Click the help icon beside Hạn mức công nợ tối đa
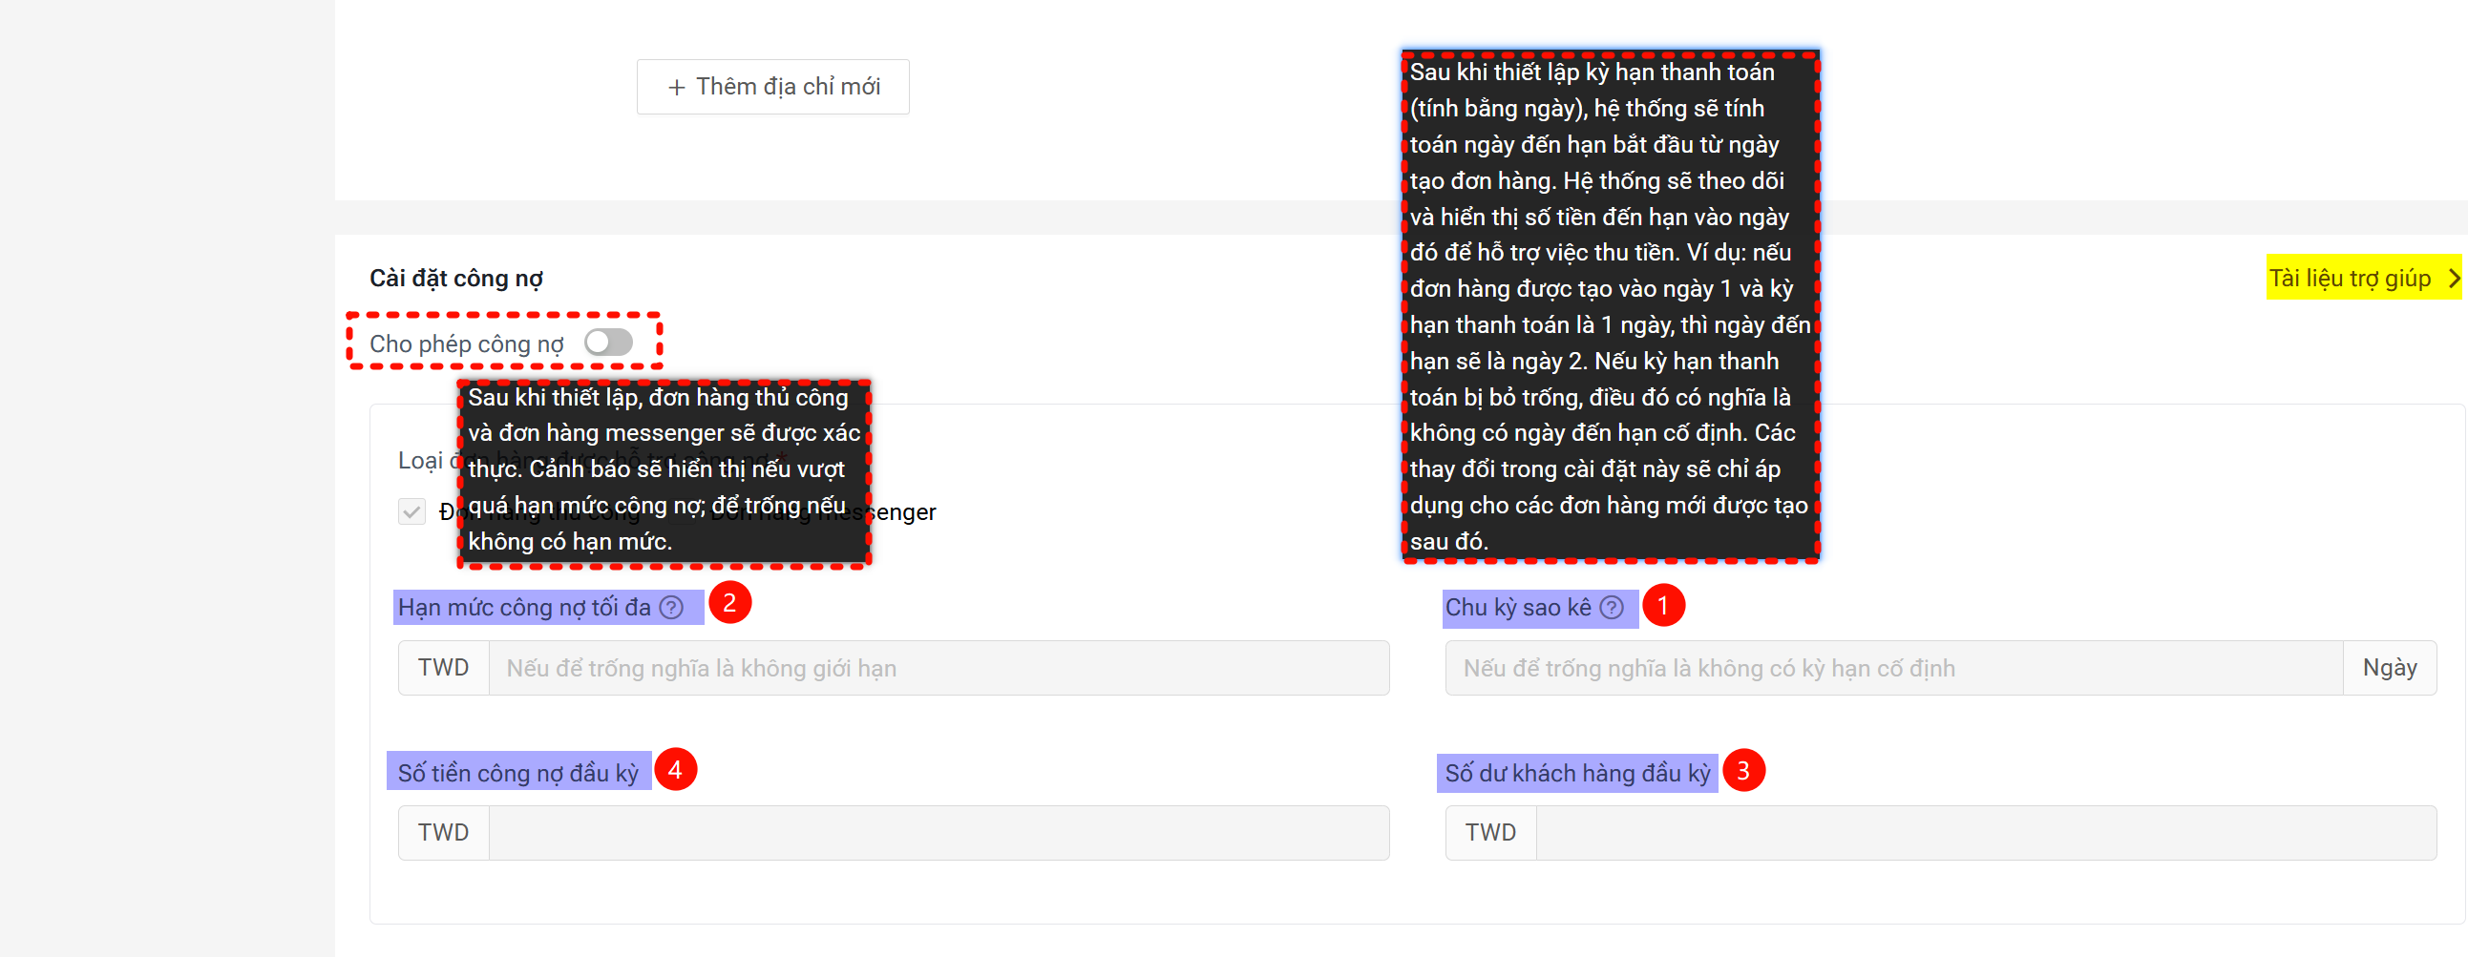2468x957 pixels. click(x=672, y=608)
